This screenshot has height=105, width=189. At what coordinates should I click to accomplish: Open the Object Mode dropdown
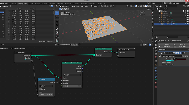65,6
